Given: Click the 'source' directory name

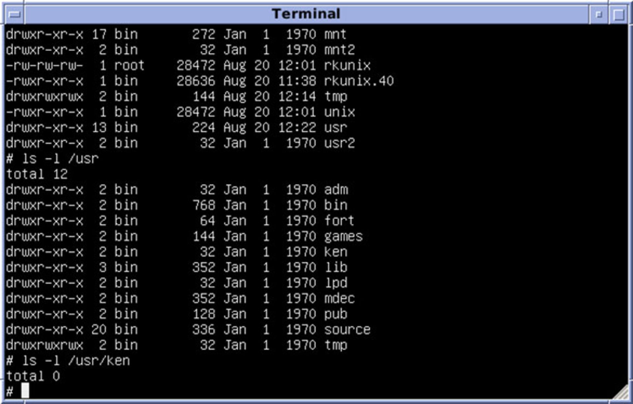Looking at the screenshot, I should point(347,330).
